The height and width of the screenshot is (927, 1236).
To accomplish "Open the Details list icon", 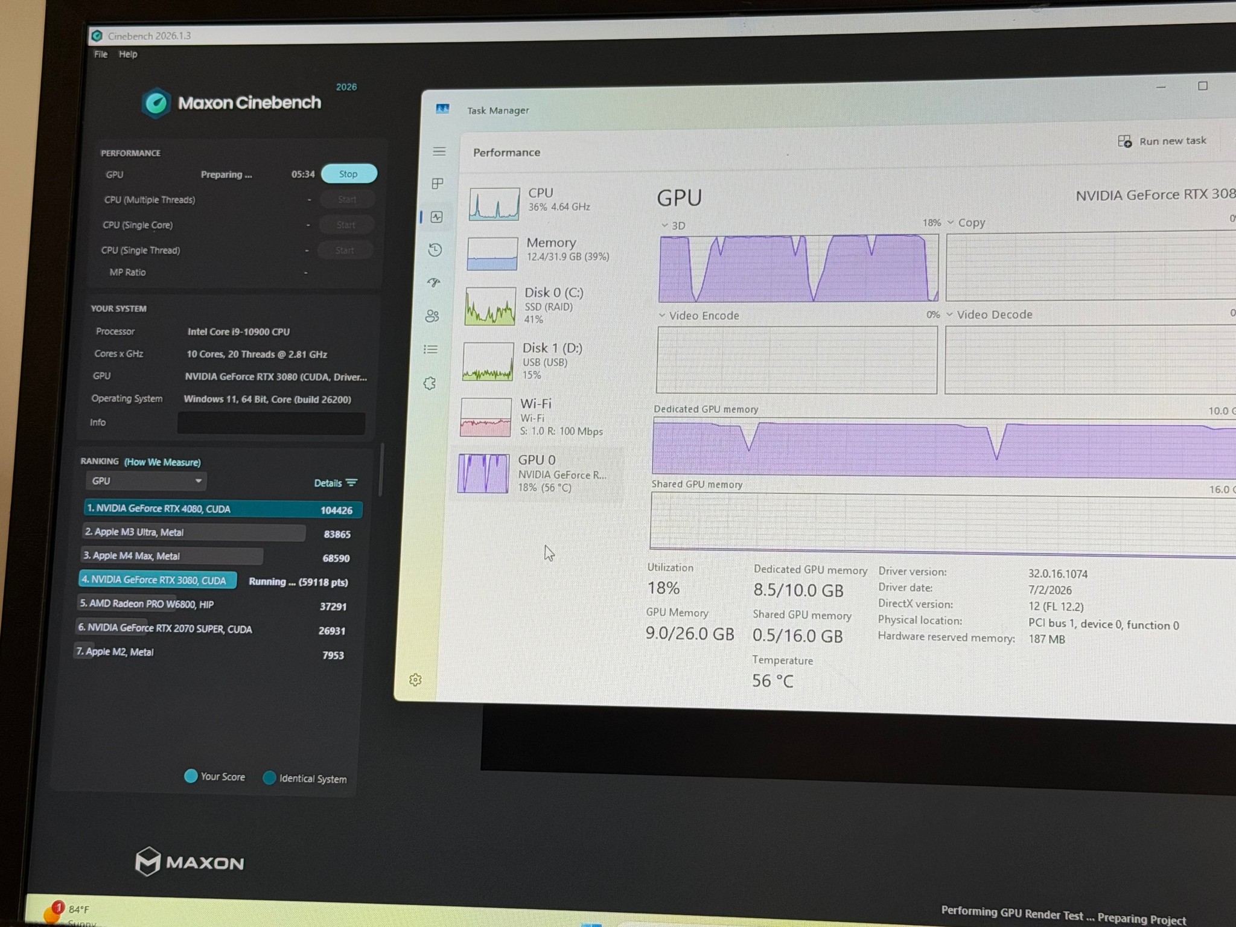I will coord(431,349).
